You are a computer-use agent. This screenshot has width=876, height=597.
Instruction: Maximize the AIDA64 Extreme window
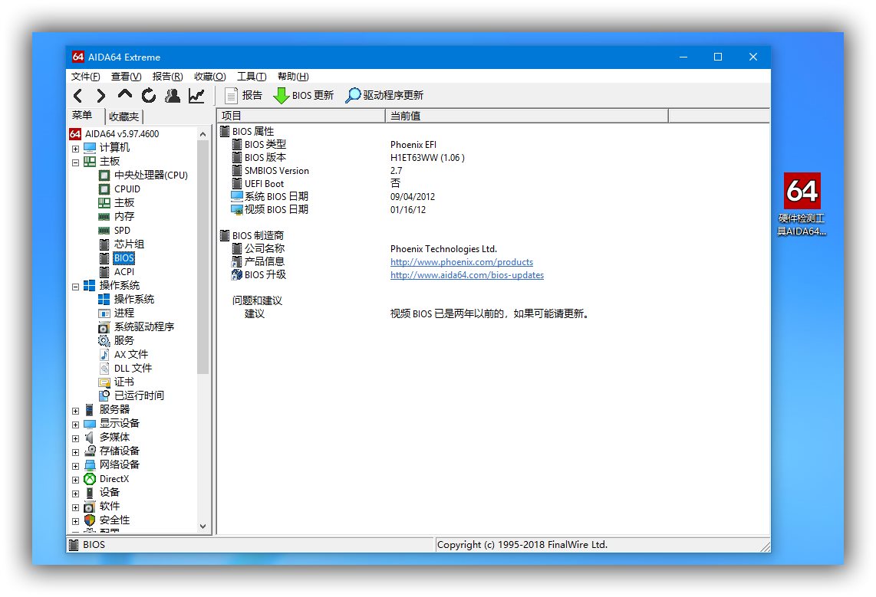pos(718,57)
